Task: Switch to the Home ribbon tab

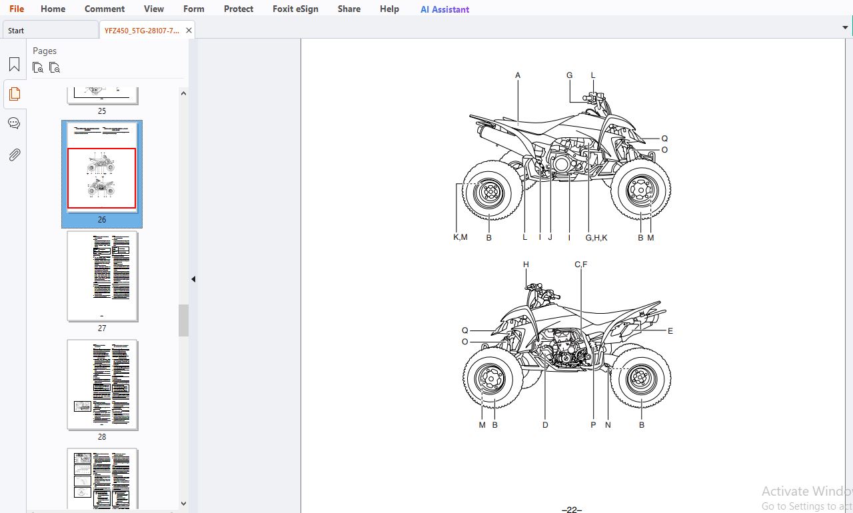Action: pos(53,9)
